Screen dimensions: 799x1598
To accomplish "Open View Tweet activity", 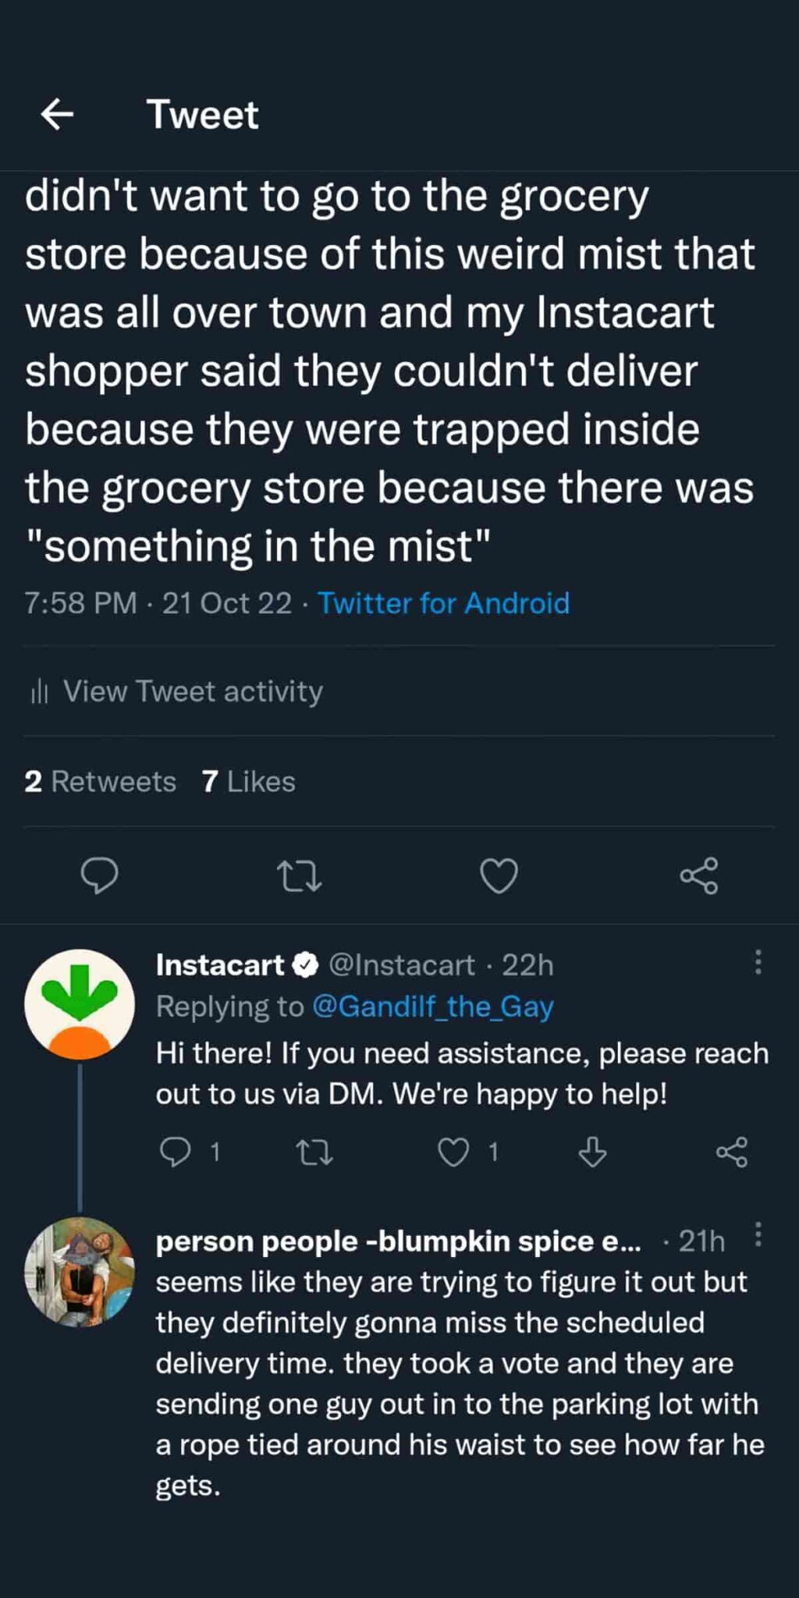I will 193,691.
